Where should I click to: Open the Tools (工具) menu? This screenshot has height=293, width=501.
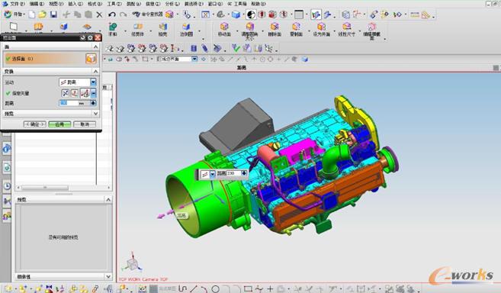pyautogui.click(x=114, y=4)
